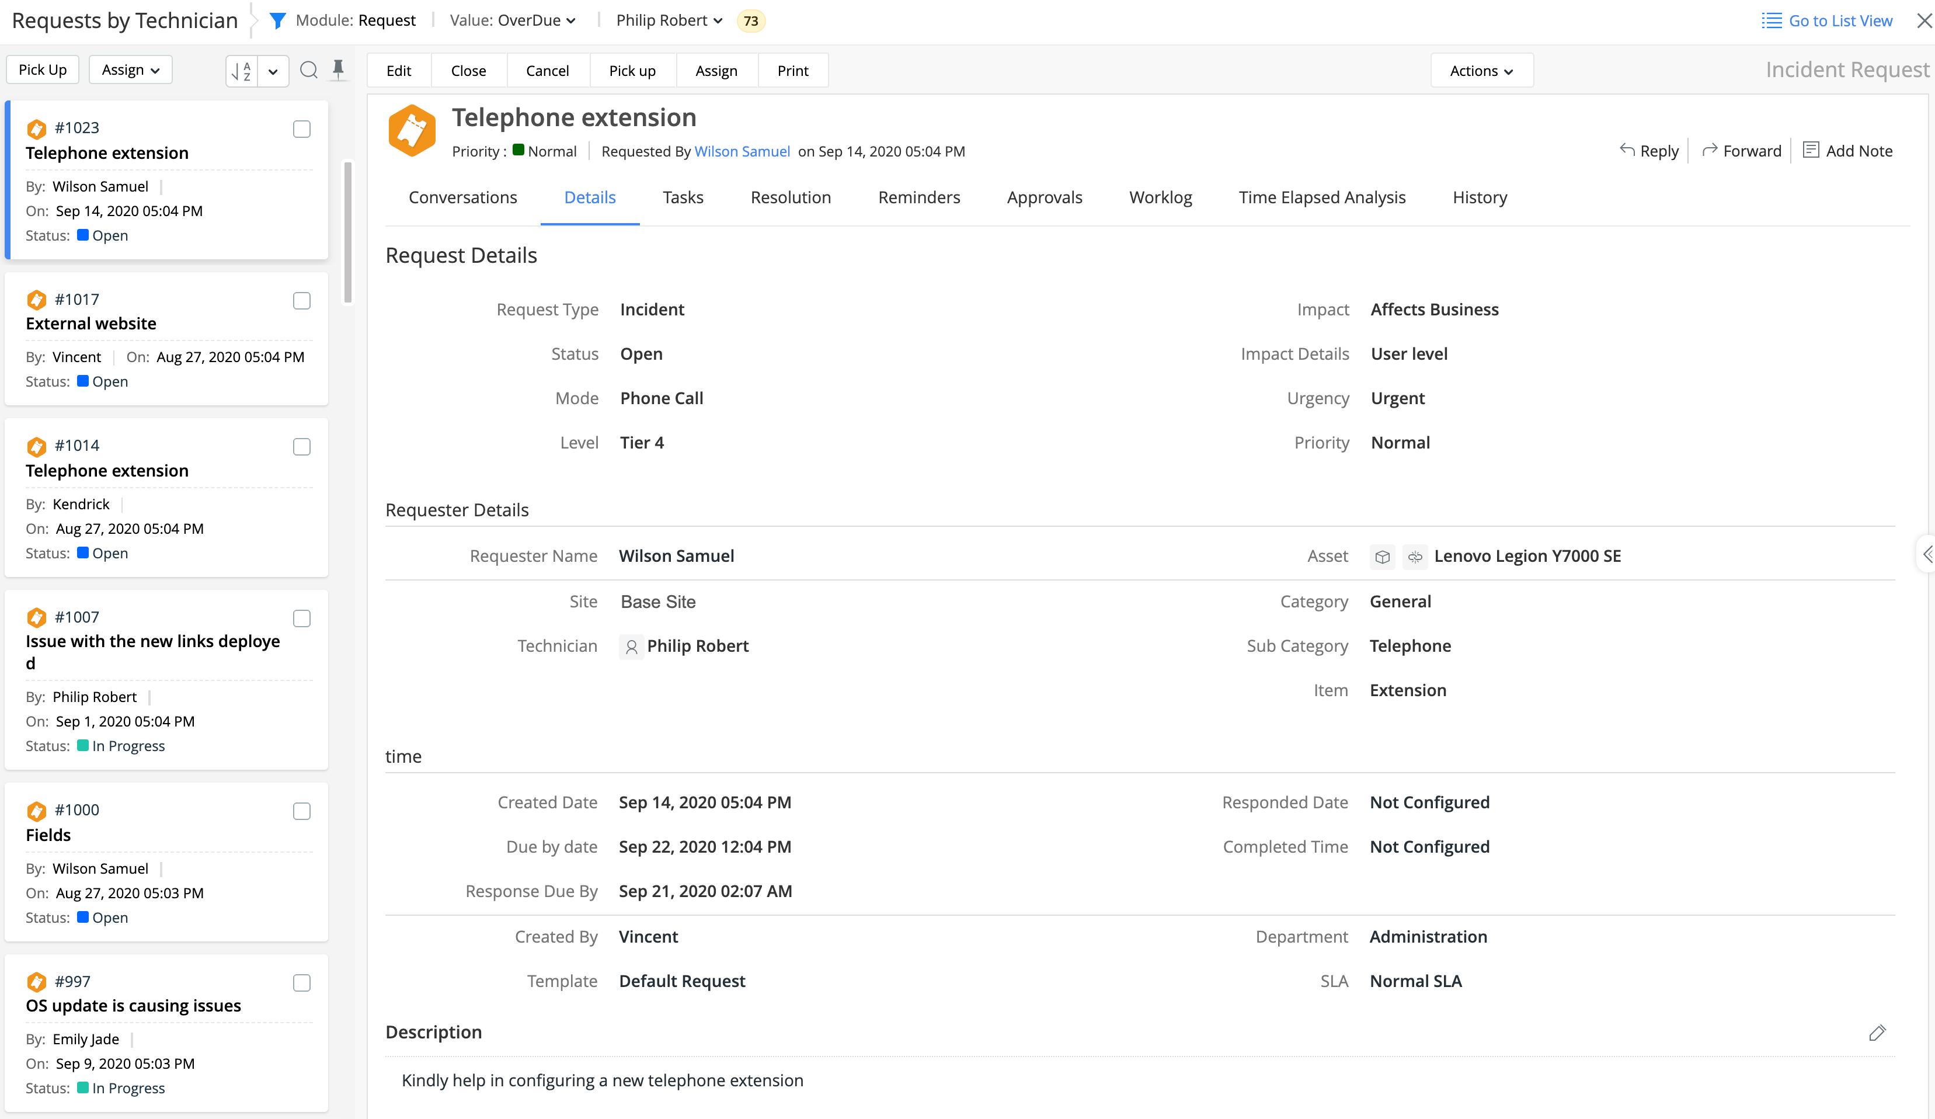Edit description with the pencil icon
Screen dimensions: 1935x1119
[x=1877, y=1033]
